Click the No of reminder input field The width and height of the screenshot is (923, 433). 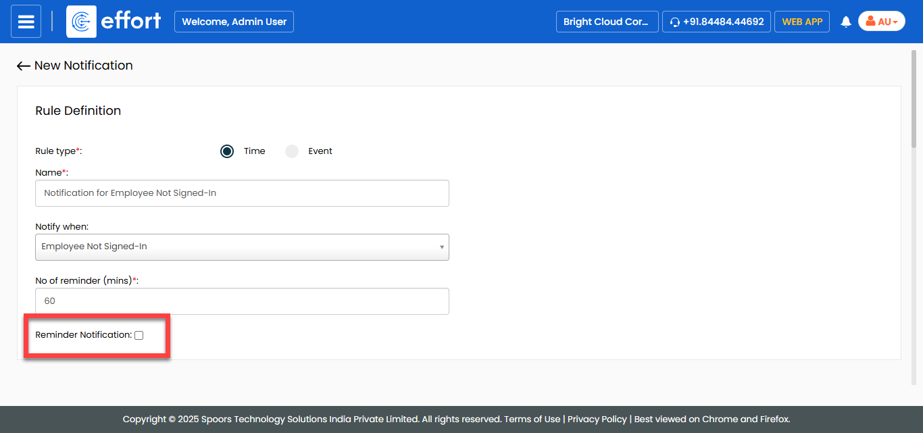click(242, 301)
